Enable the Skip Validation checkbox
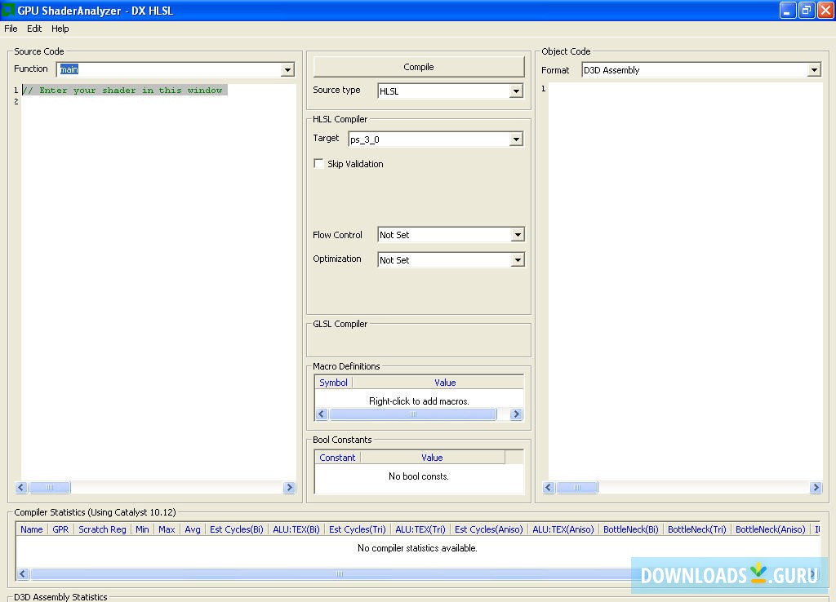This screenshot has height=602, width=836. click(318, 164)
